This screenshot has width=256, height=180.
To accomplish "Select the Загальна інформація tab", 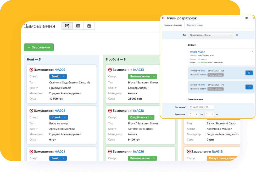I will coord(173,25).
